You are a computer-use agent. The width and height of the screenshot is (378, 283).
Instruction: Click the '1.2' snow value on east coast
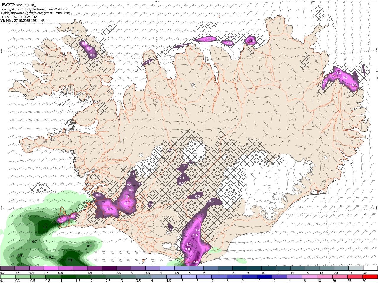354,85
